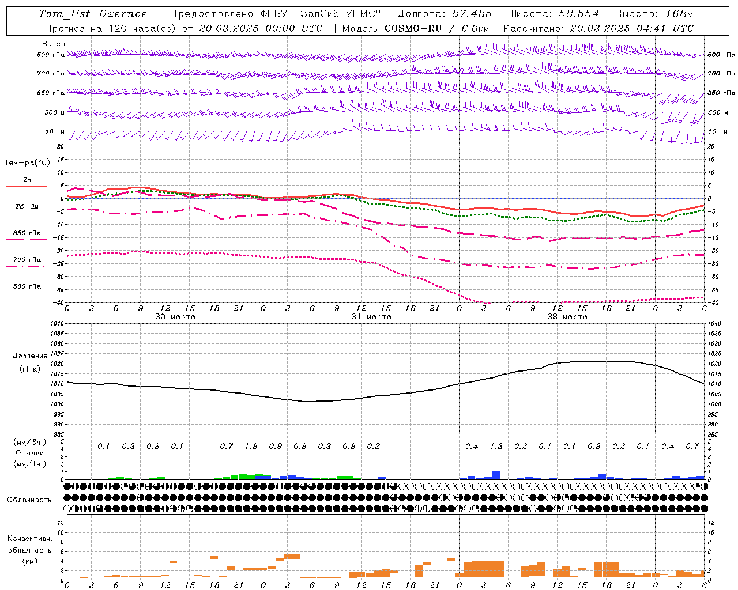
Task: Click the (мм/1ч.) units label
Action: coord(30,464)
